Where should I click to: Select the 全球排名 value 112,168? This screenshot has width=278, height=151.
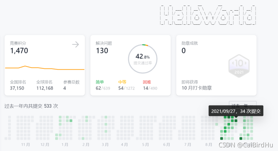[x=45, y=88]
